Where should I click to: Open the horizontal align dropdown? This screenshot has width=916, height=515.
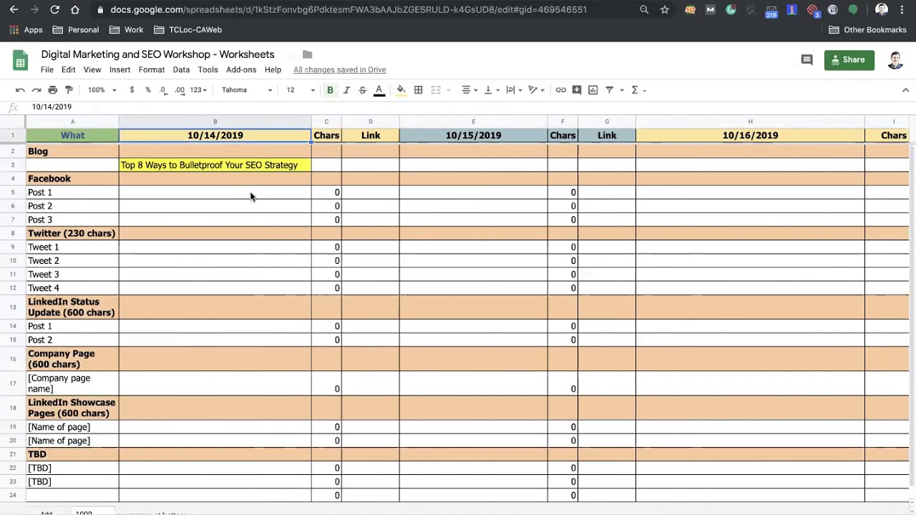469,90
